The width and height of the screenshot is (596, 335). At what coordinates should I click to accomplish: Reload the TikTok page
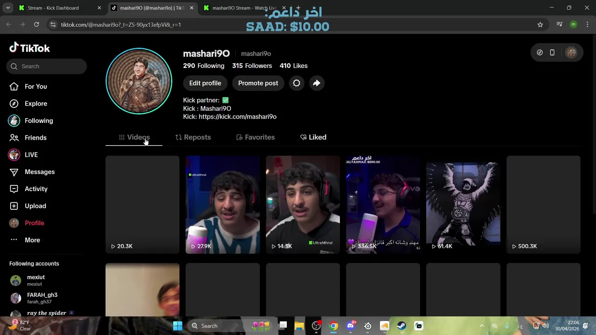[x=36, y=25]
